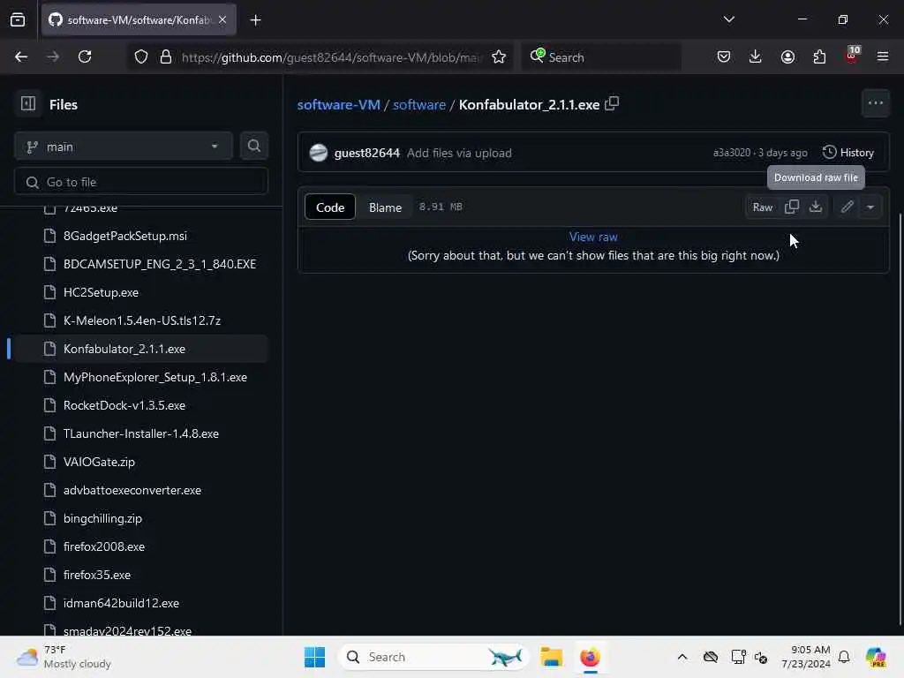Click Firefox icon in taskbar

[x=590, y=657]
